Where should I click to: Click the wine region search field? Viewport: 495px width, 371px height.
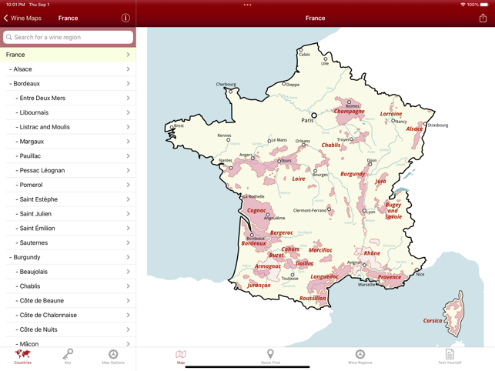(x=69, y=37)
